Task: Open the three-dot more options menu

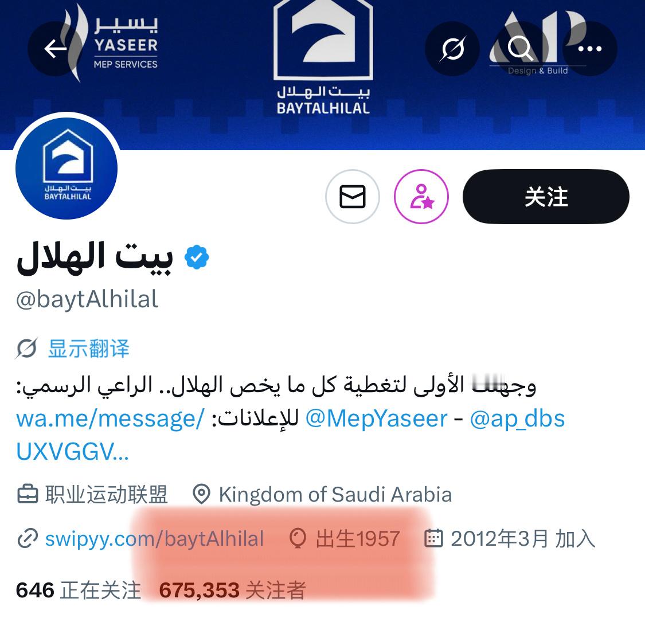Action: tap(589, 49)
